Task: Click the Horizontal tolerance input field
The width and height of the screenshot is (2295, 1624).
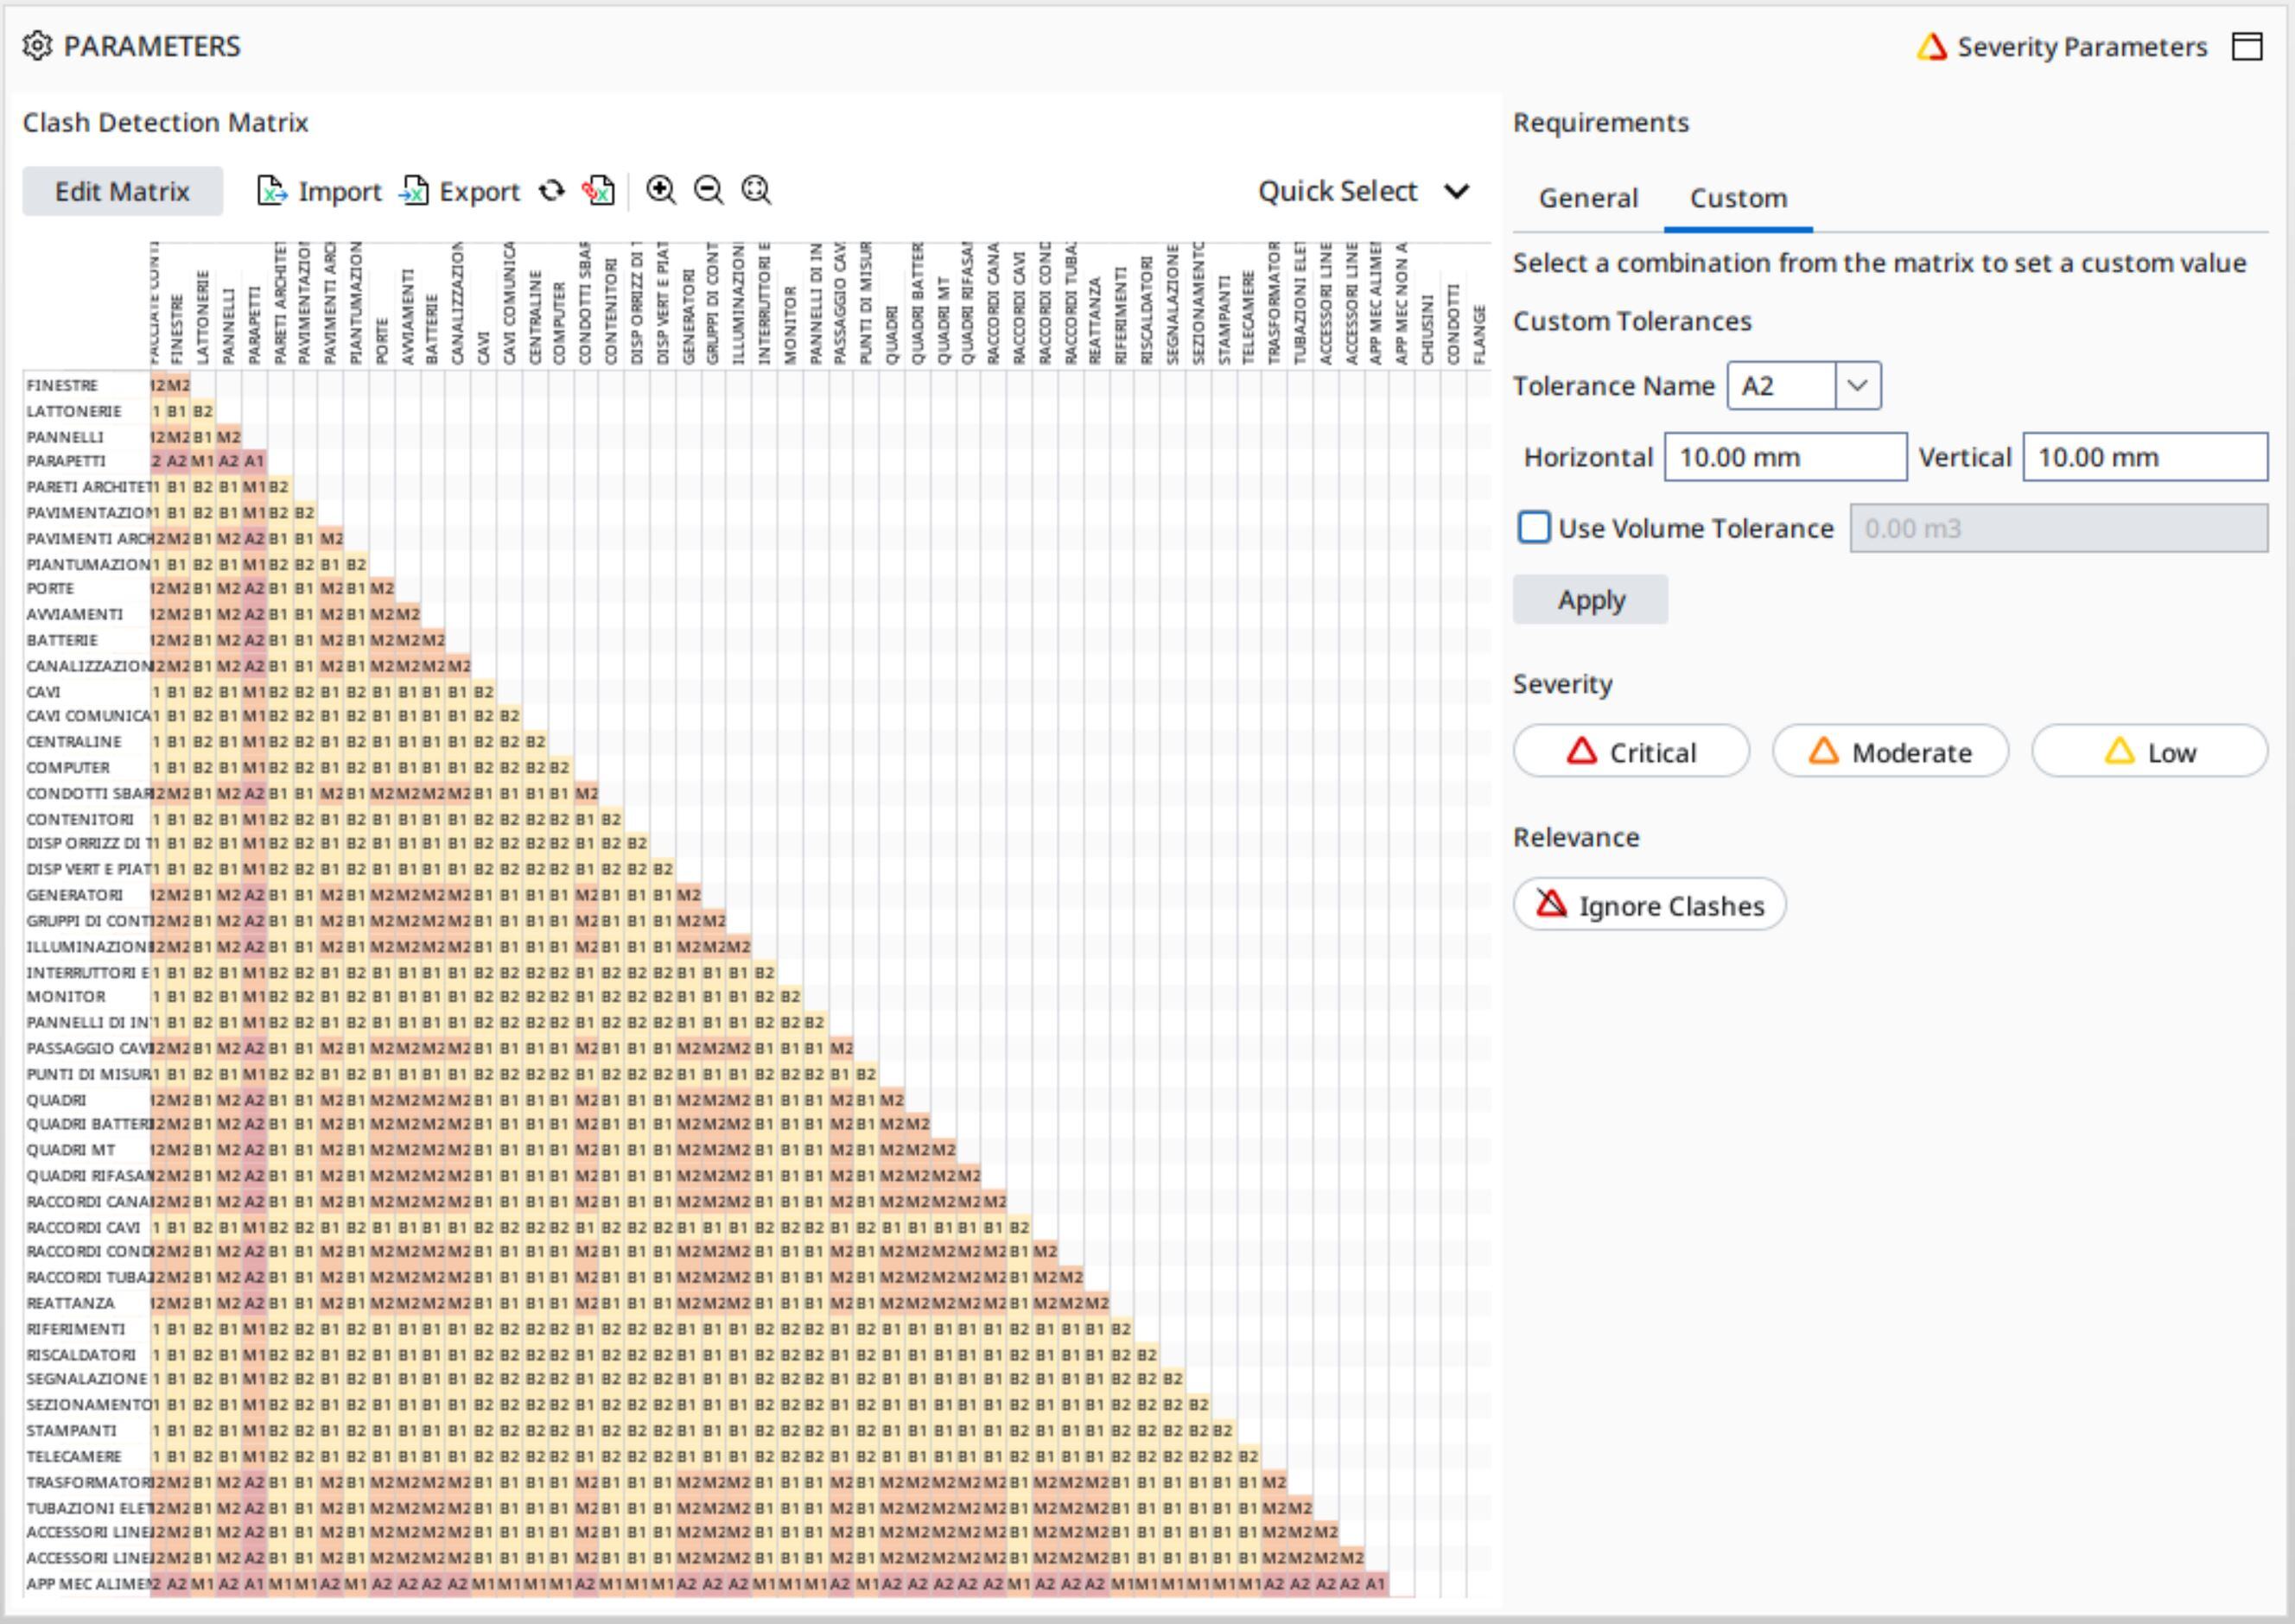Action: [x=1785, y=458]
